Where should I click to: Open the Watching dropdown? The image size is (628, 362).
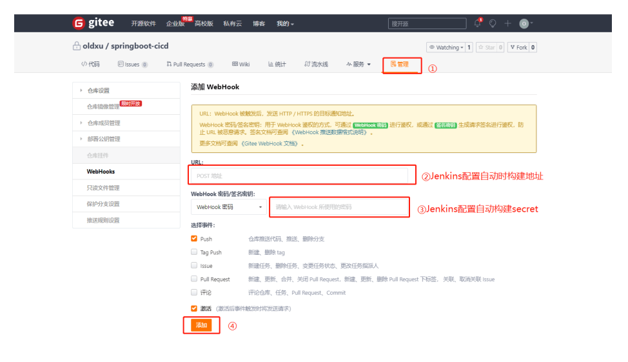click(x=446, y=47)
